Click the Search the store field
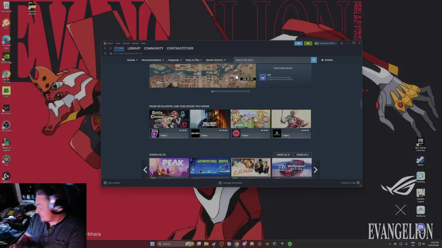 [x=272, y=60]
